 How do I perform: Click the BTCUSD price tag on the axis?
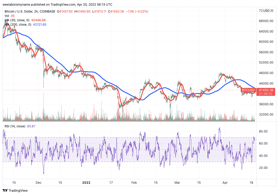tap(248, 90)
